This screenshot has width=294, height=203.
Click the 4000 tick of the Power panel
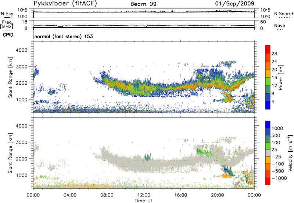click(22, 50)
